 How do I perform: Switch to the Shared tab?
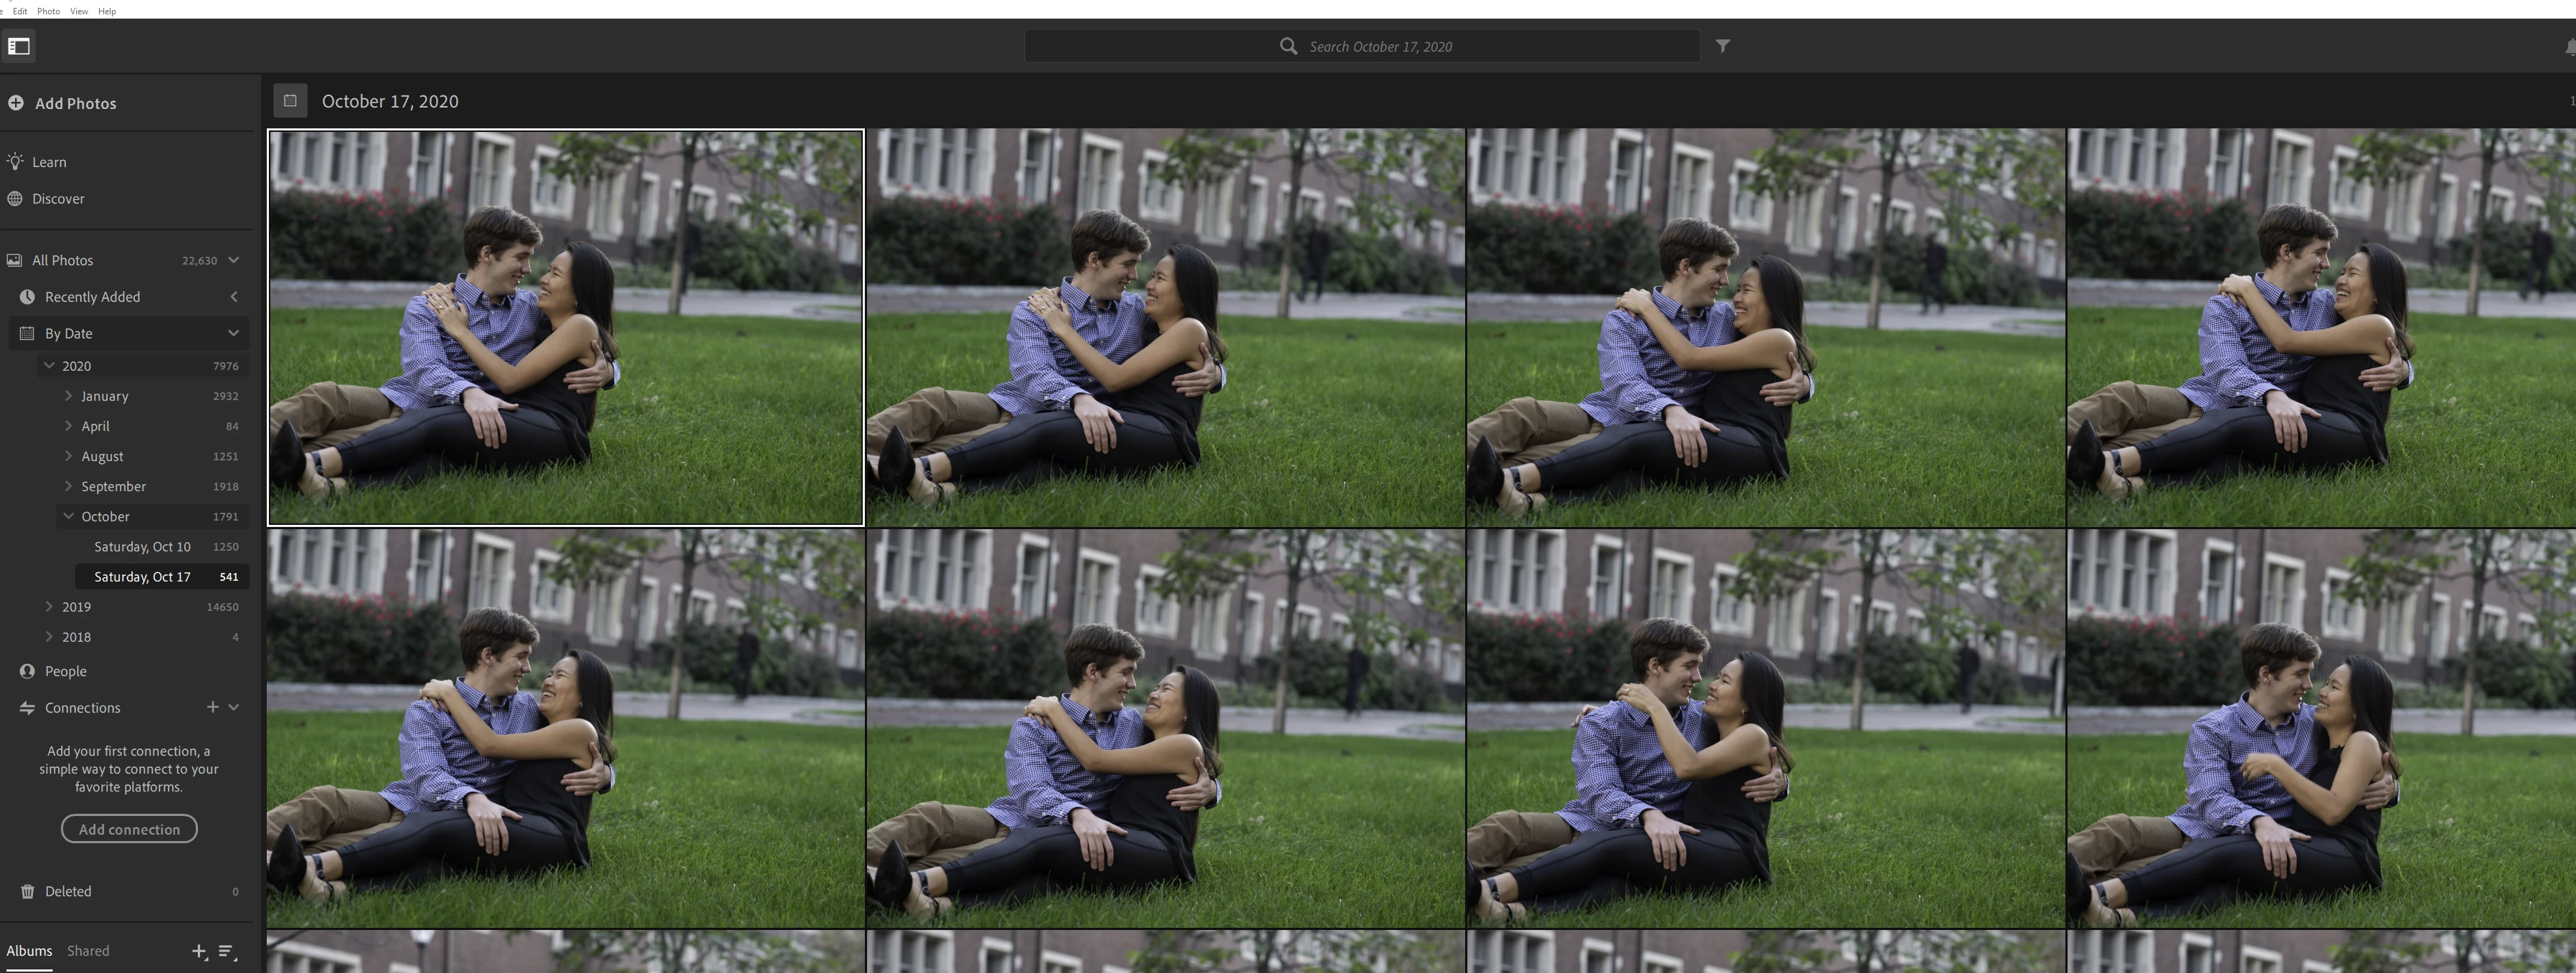pyautogui.click(x=88, y=951)
